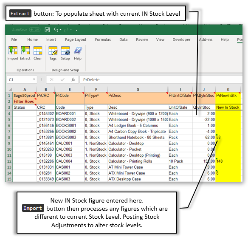Click formula bar containing PrDelete
Screen dimensions: 248x237
pyautogui.click(x=161, y=79)
